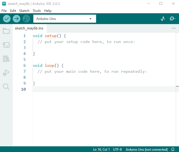Click the setup comment on line 2
This screenshot has width=179, height=152.
tap(86, 42)
